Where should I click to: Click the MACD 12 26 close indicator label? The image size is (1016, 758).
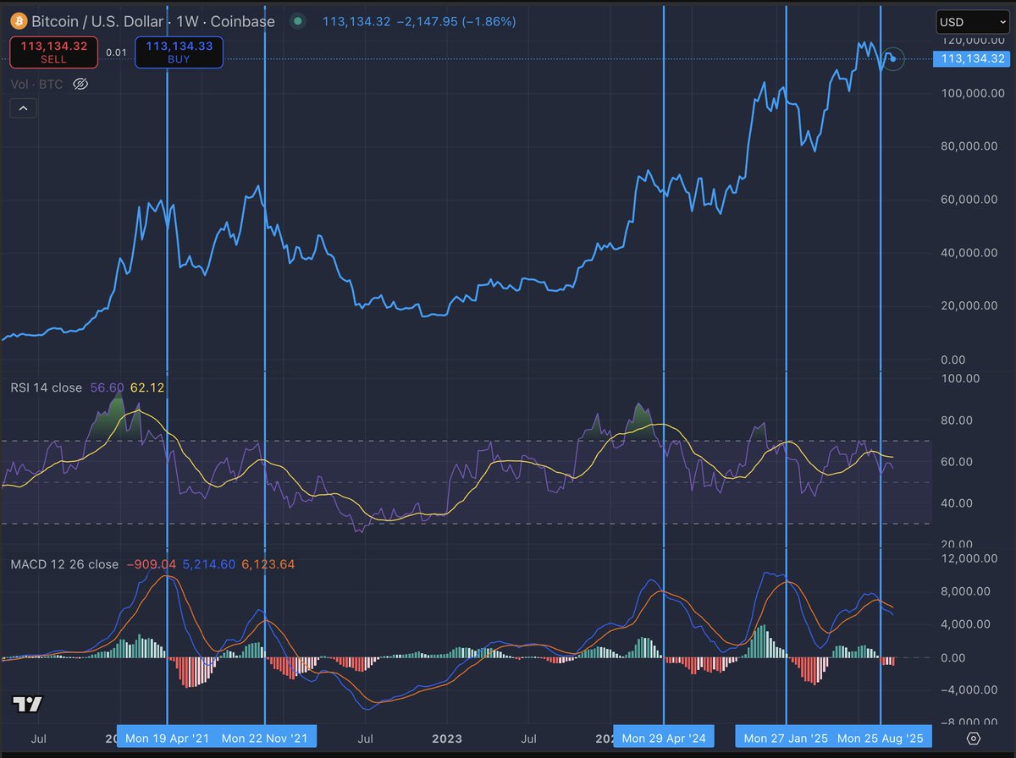65,563
